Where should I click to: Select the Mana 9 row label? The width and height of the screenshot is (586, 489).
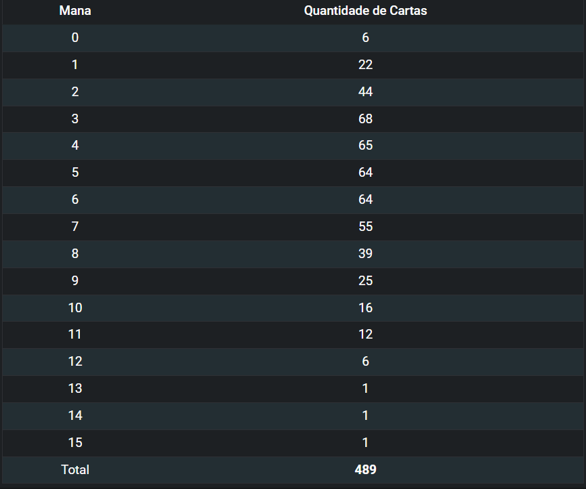pyautogui.click(x=75, y=280)
